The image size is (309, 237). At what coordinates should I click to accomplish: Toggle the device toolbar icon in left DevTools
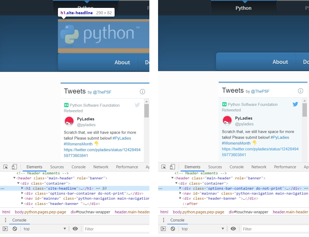(14, 167)
